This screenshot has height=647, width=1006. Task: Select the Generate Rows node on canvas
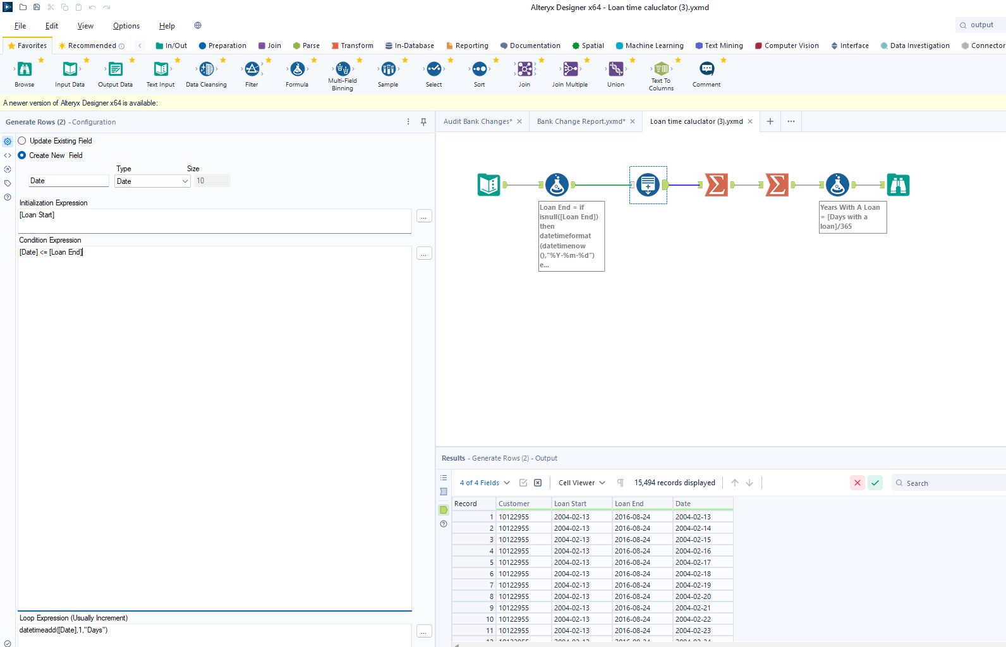[x=648, y=185]
